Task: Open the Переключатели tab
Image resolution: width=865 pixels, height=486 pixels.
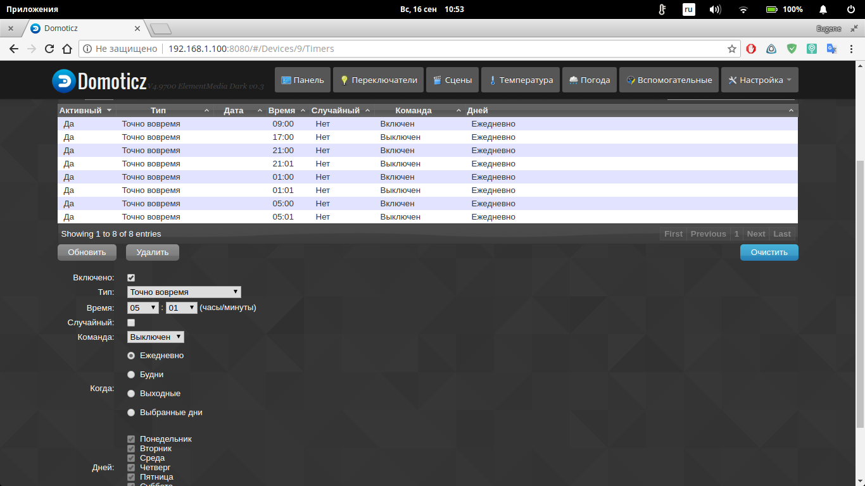Action: [x=378, y=80]
